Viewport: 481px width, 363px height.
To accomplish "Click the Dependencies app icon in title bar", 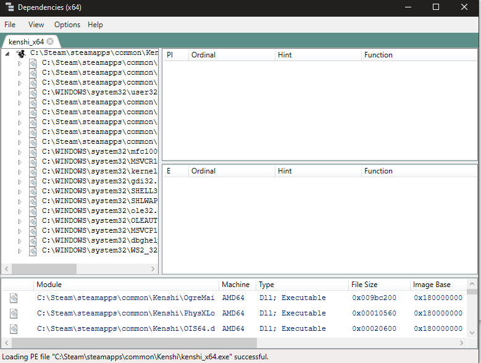I will click(x=10, y=7).
